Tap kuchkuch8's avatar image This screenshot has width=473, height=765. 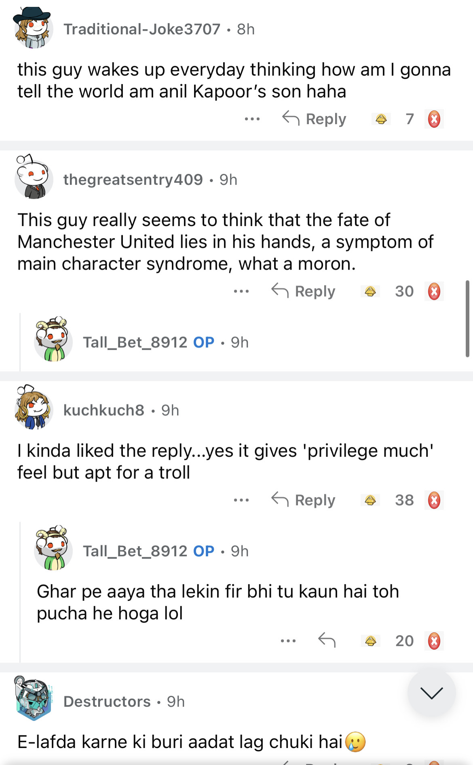pos(34,408)
